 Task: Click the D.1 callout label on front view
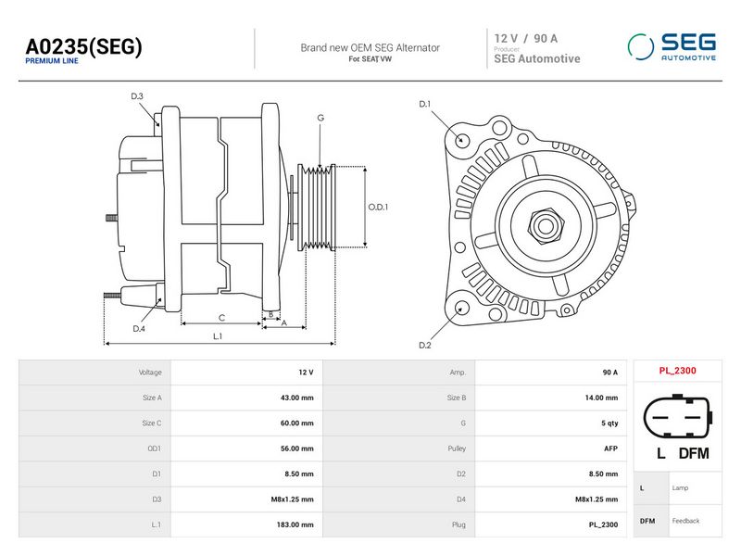[x=425, y=104]
